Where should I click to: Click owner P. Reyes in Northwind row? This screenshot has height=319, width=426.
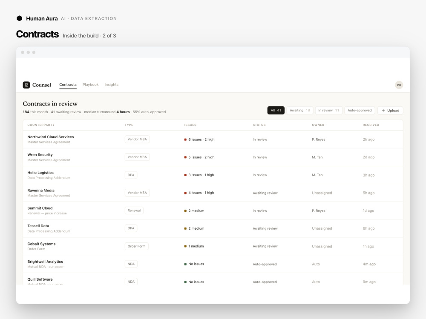[x=318, y=140]
